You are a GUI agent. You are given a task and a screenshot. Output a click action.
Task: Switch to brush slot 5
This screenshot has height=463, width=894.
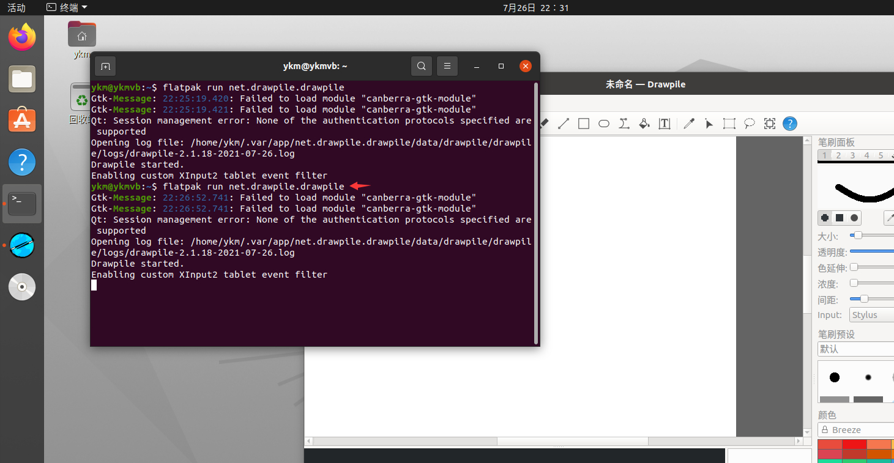(881, 155)
